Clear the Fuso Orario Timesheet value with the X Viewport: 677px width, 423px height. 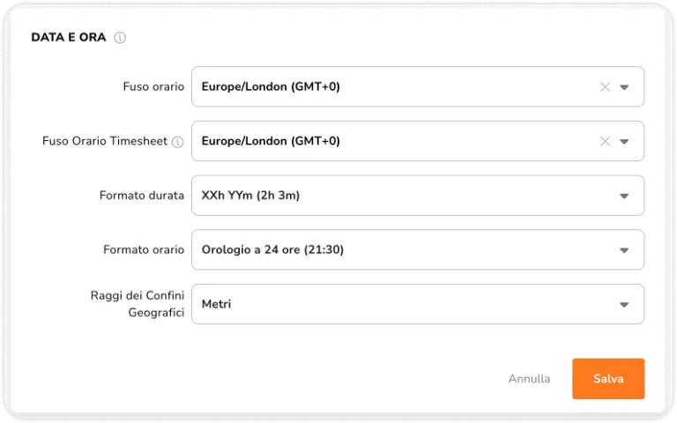point(605,141)
